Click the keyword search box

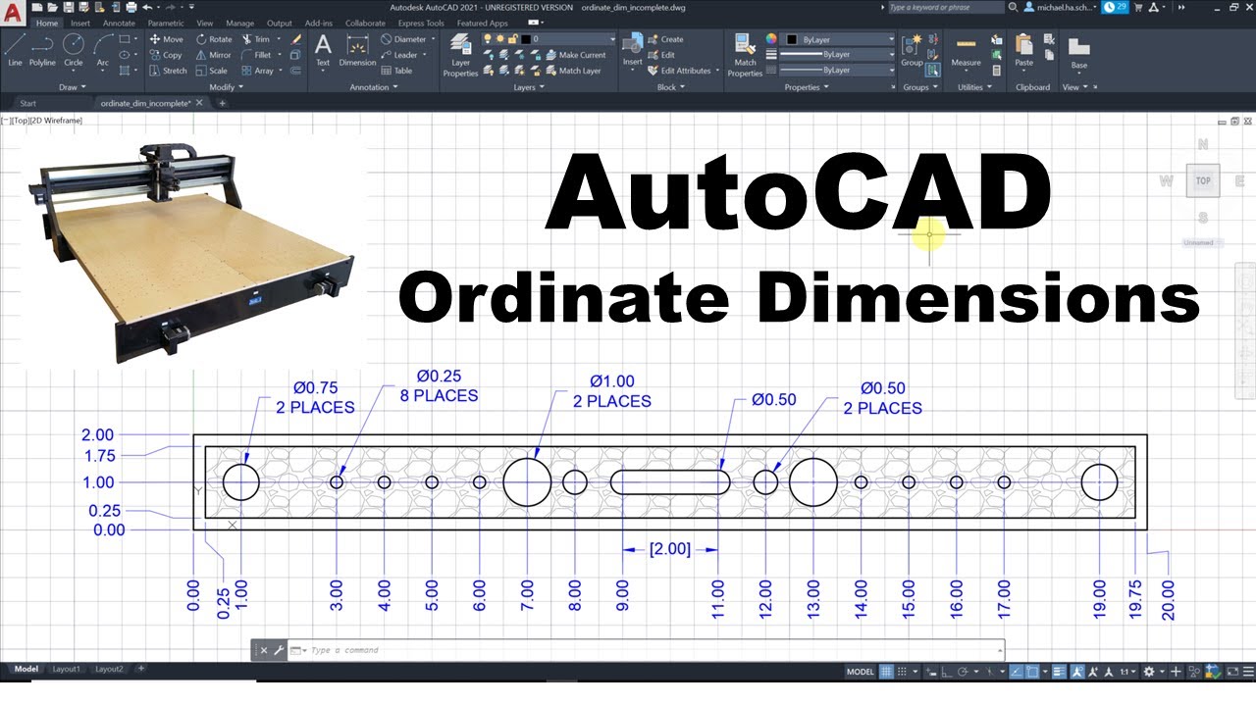point(946,7)
